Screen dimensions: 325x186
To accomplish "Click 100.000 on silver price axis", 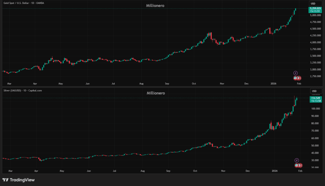I will click(315, 109).
